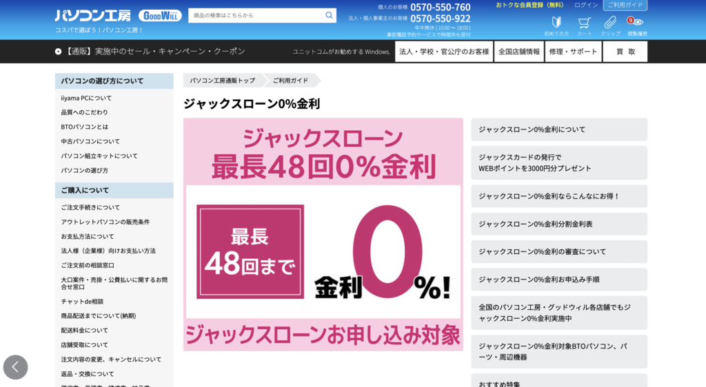Open the 買取 tab
The image size is (706, 387).
tap(625, 52)
